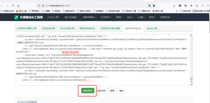This screenshot has width=210, height=103.
Task: Open the downloads arrow icon
Action: pyautogui.click(x=174, y=5)
